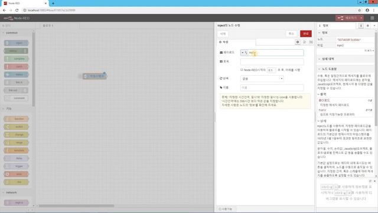378x213 pixels.
Task: Open the debug messages sidebar icon
Action: [367, 25]
